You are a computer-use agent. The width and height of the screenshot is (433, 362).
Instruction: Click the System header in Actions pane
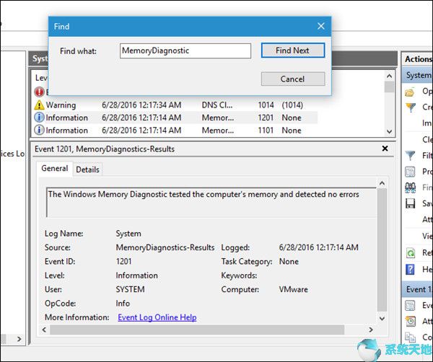(418, 75)
